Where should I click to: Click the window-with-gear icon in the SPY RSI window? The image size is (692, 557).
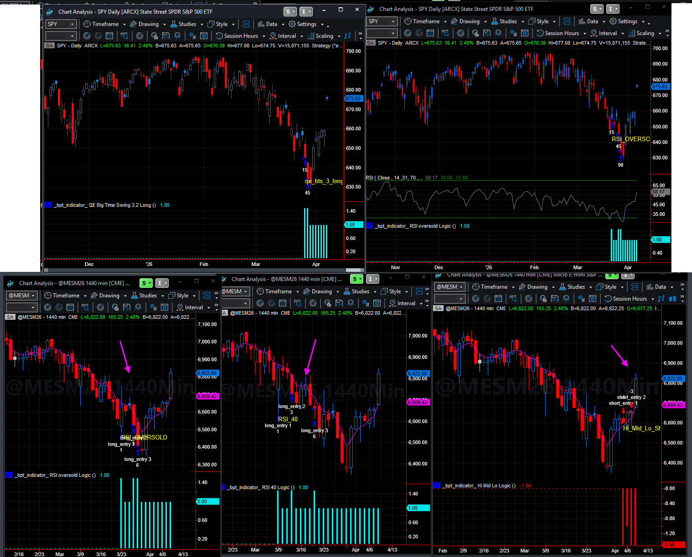(525, 33)
